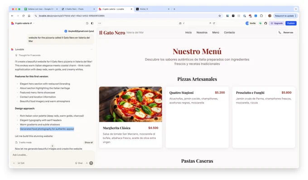308x180 pixels.
Task: Click the Publish button
Action: click(x=291, y=23)
